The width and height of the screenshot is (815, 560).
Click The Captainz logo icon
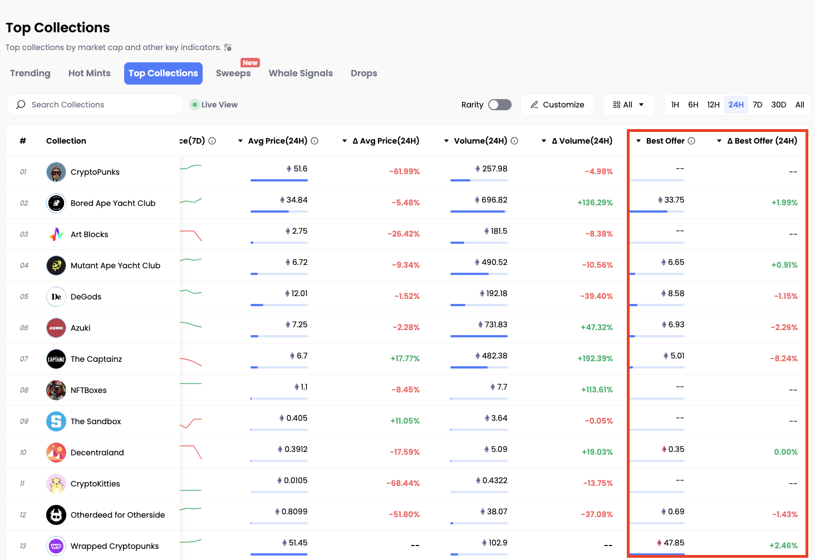point(56,359)
